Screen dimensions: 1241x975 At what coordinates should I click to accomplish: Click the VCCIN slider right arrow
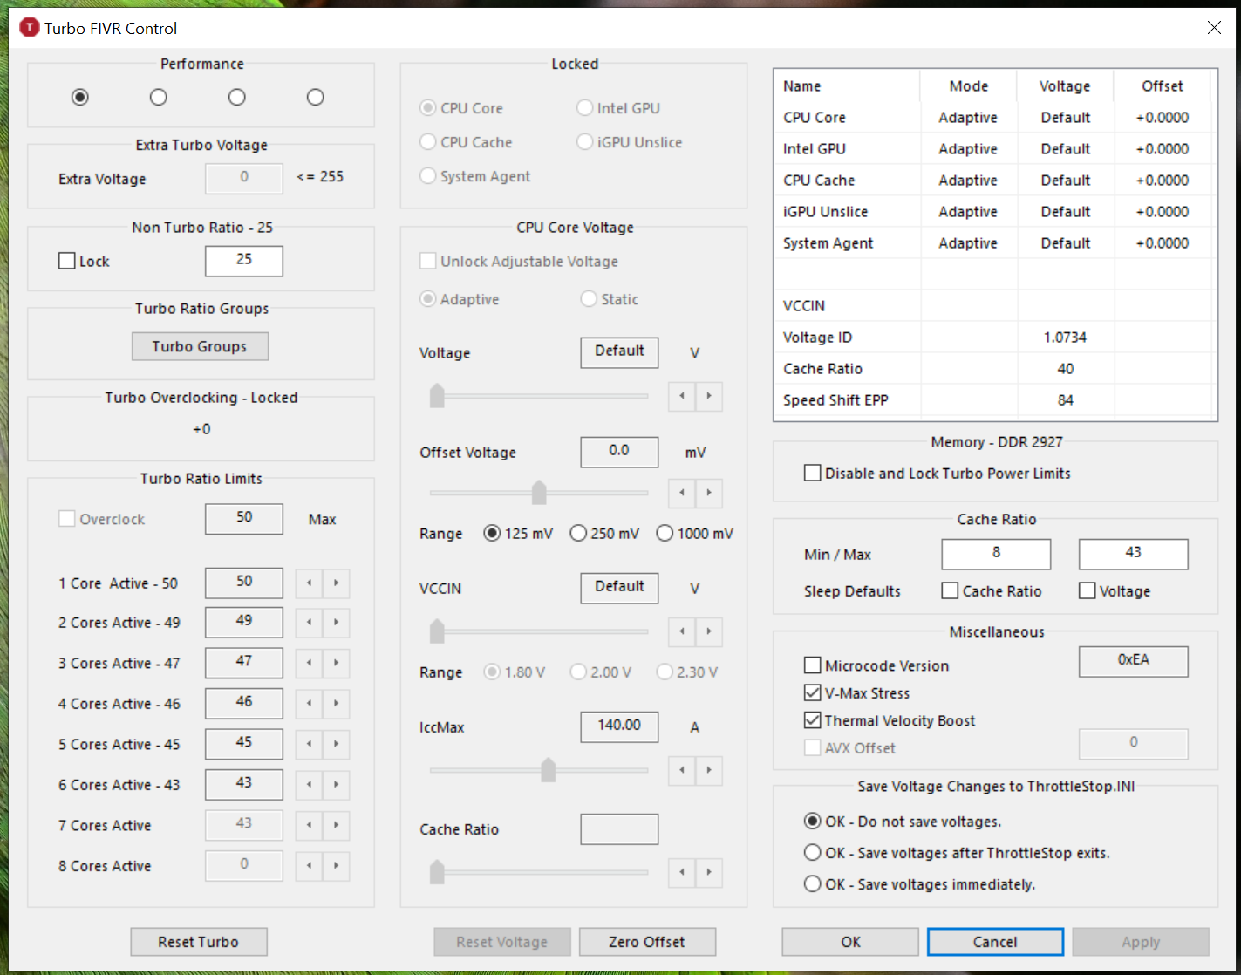point(709,631)
